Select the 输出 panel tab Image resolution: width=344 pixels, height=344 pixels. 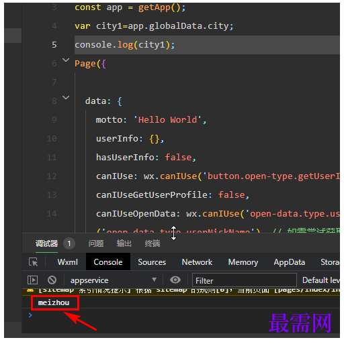(x=124, y=243)
